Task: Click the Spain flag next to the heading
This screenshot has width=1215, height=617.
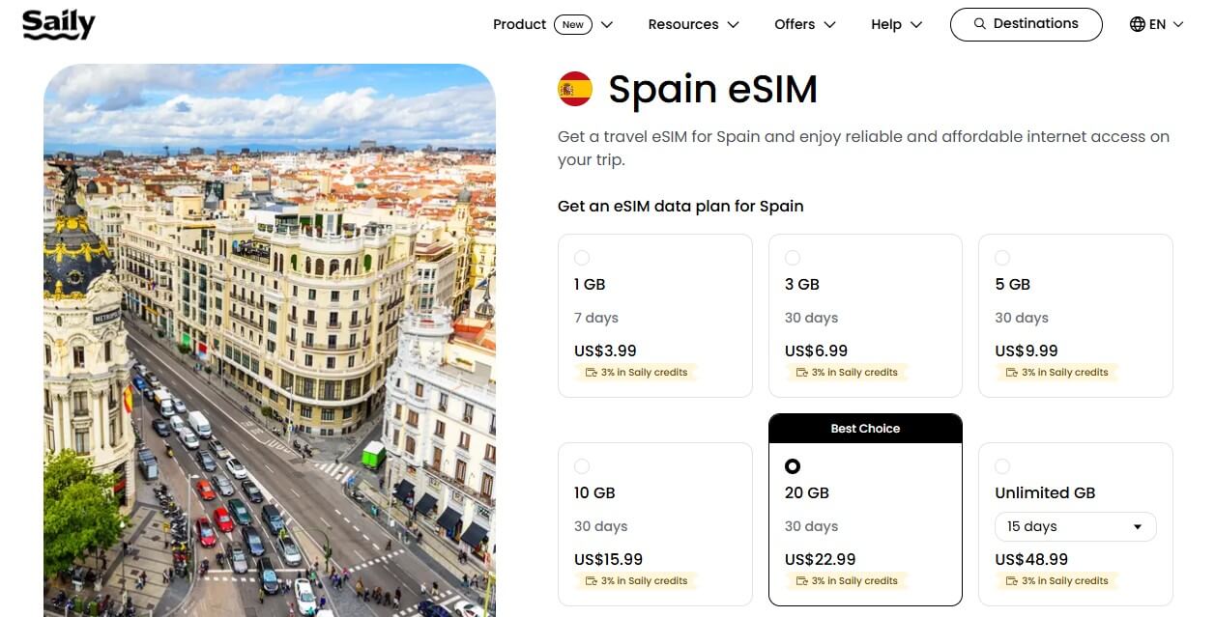Action: point(574,86)
